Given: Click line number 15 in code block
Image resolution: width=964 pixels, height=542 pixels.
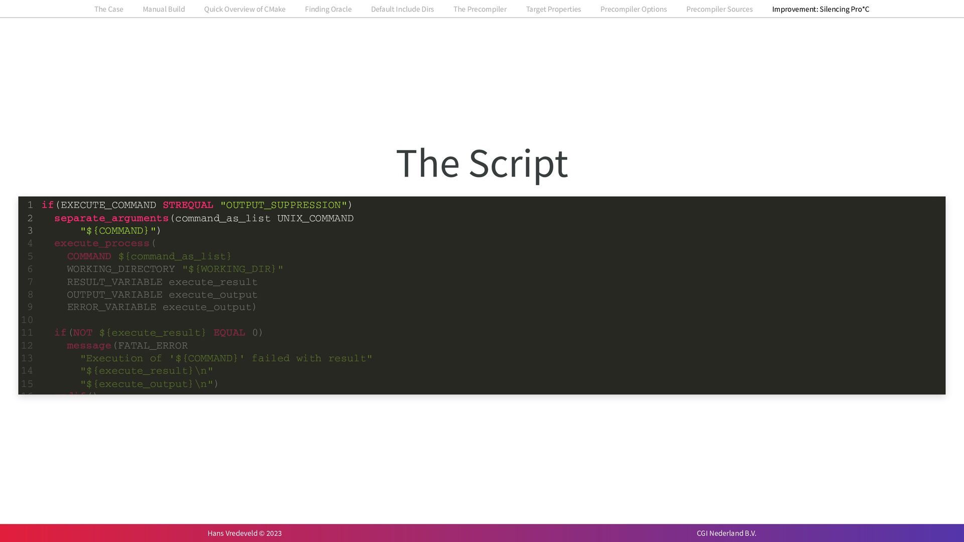Looking at the screenshot, I should 27,384.
